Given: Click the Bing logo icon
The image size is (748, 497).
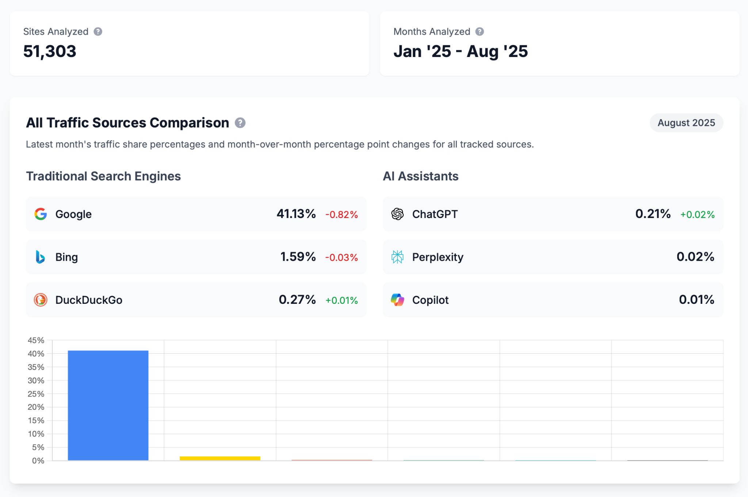Looking at the screenshot, I should [x=41, y=257].
